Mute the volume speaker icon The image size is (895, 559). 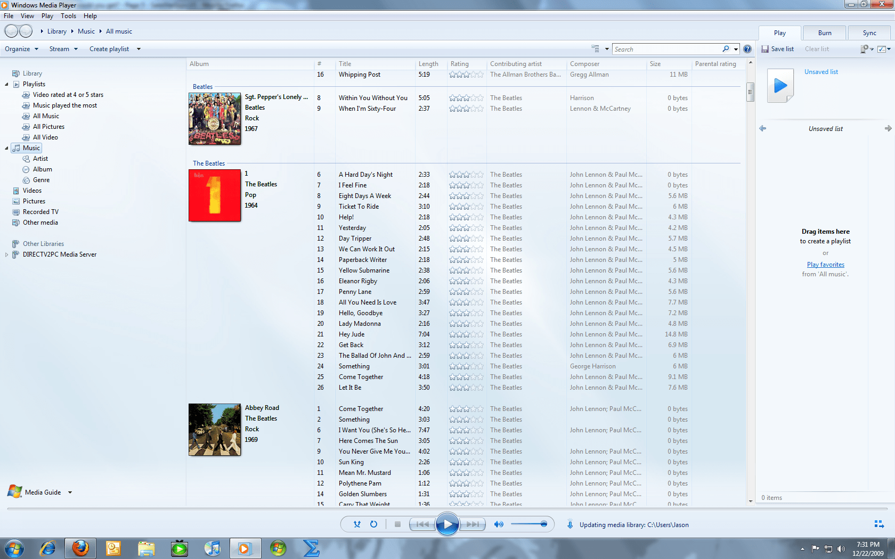point(499,524)
